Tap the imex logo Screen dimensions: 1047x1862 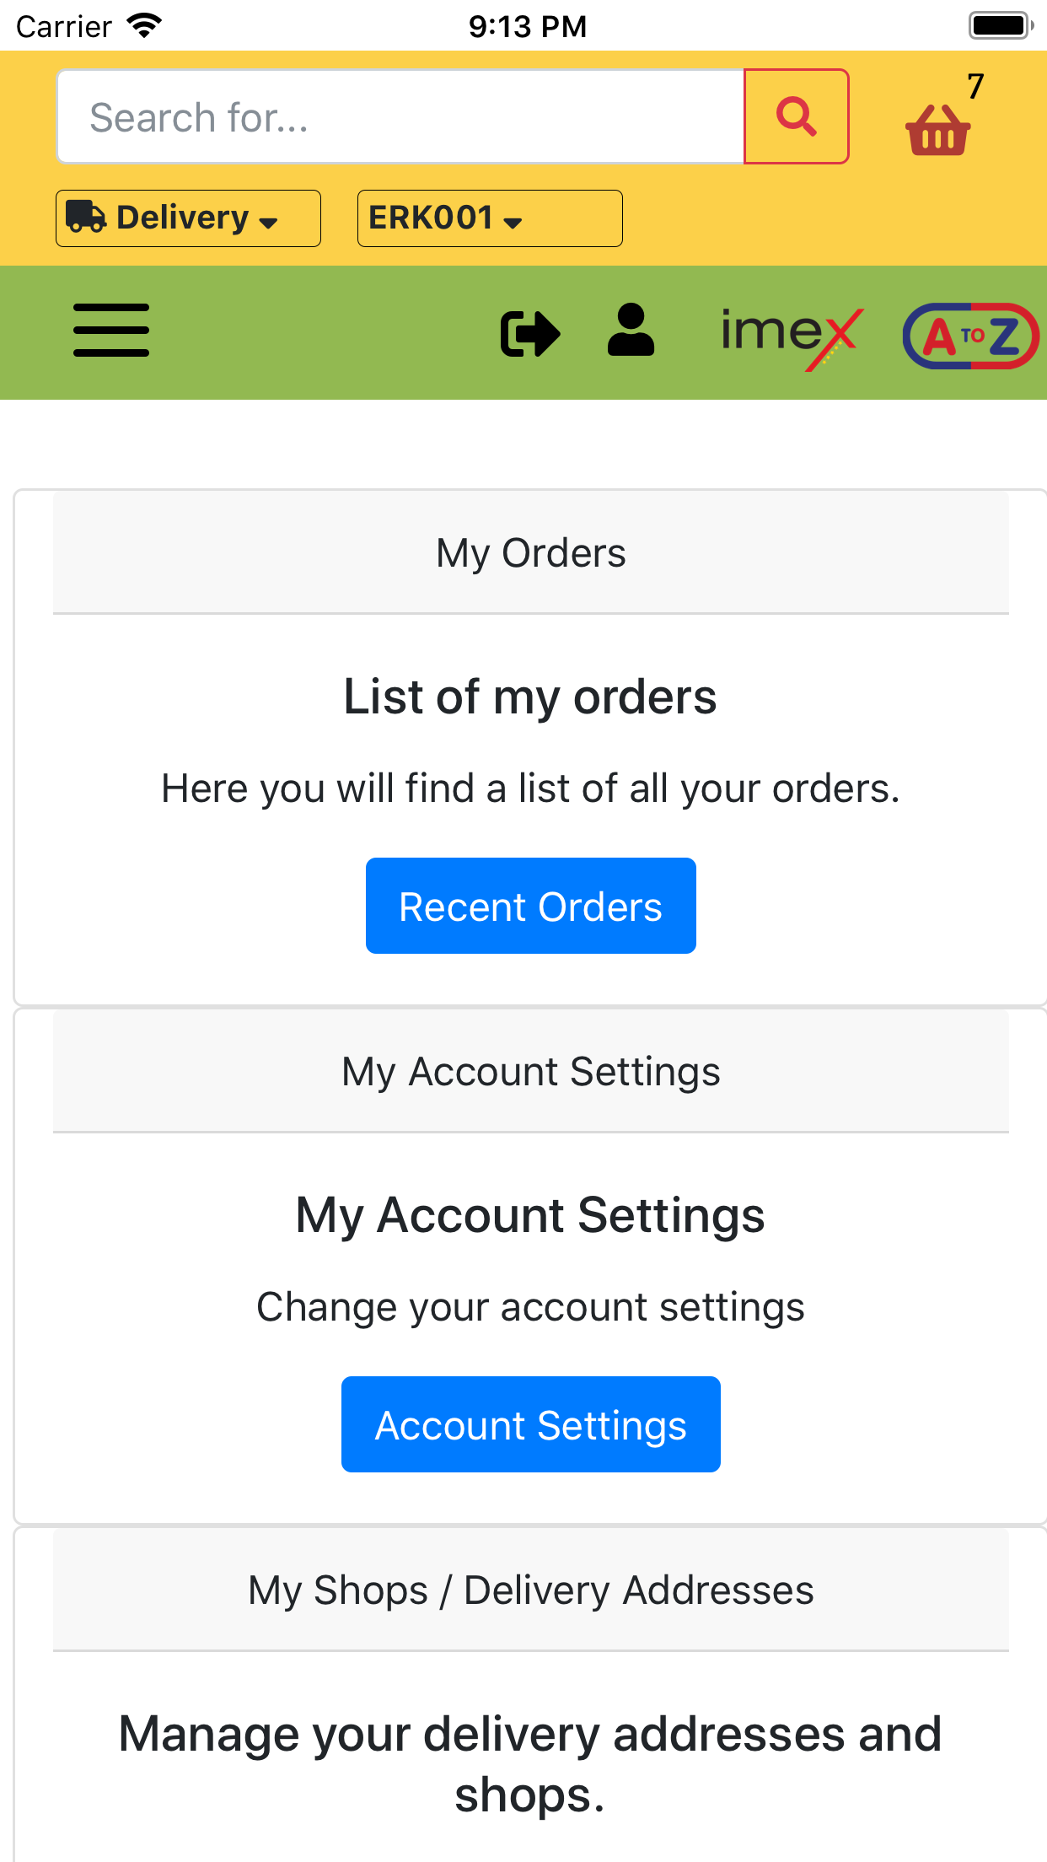[x=792, y=336]
